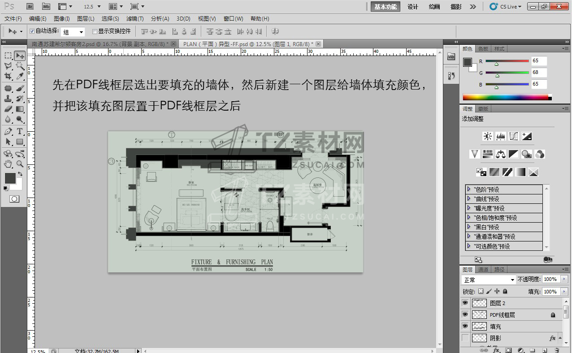Select the Crop tool
Image resolution: width=572 pixels, height=353 pixels.
click(x=8, y=77)
